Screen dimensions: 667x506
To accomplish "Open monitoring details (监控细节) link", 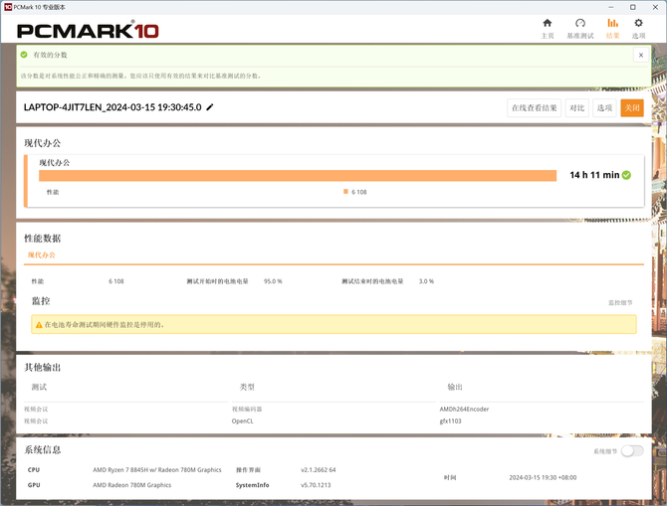I will click(x=620, y=302).
